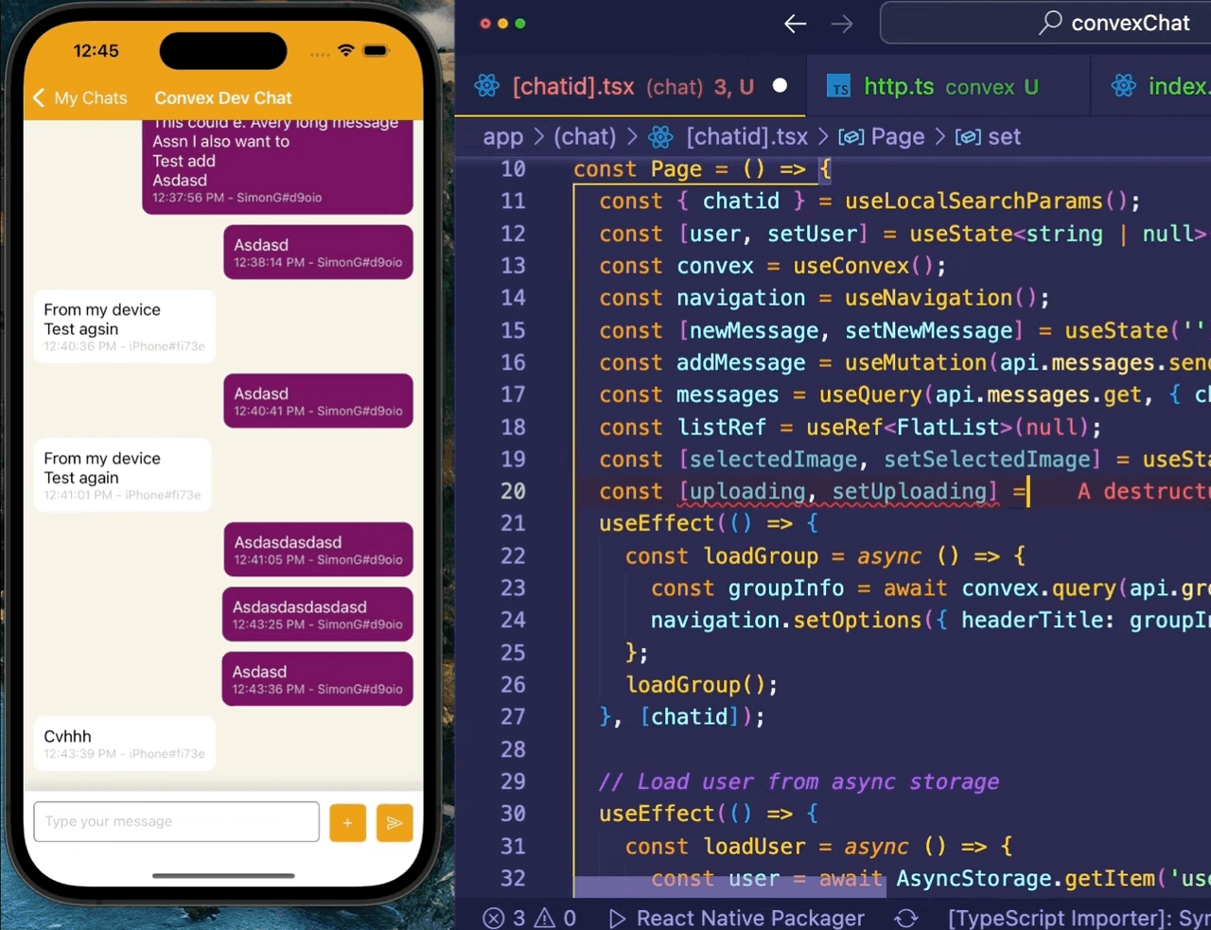Tap the Convex Dev Chat header title
Viewport: 1211px width, 930px height.
[223, 97]
